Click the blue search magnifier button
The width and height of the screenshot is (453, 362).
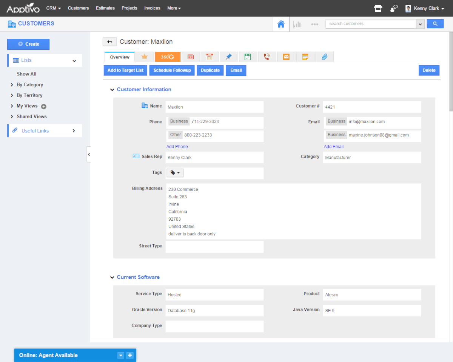click(435, 24)
